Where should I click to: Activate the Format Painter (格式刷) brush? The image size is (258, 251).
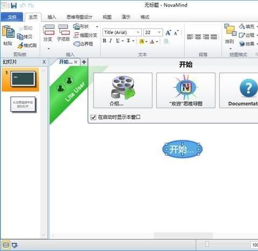27,45
